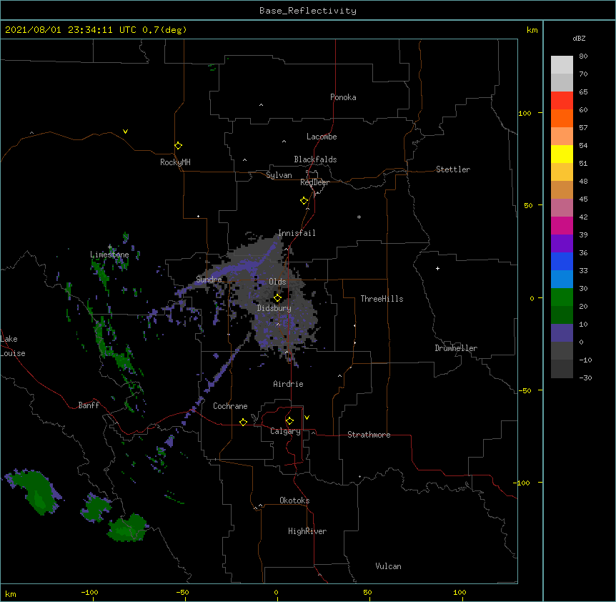Click the green 20-30 dBZ legend swatch
The width and height of the screenshot is (616, 602).
(562, 297)
